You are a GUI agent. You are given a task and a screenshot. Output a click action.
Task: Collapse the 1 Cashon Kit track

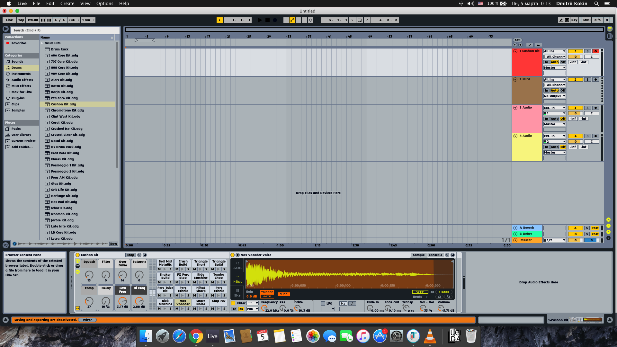pyautogui.click(x=515, y=51)
